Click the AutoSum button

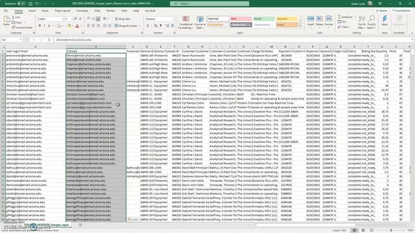(346, 17)
